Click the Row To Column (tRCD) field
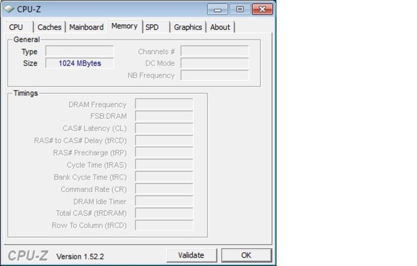The width and height of the screenshot is (417, 266). tap(164, 225)
